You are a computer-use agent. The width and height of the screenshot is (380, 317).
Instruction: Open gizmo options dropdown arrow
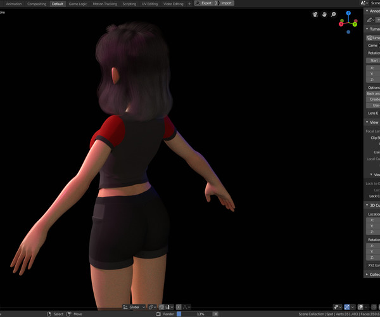point(353,307)
